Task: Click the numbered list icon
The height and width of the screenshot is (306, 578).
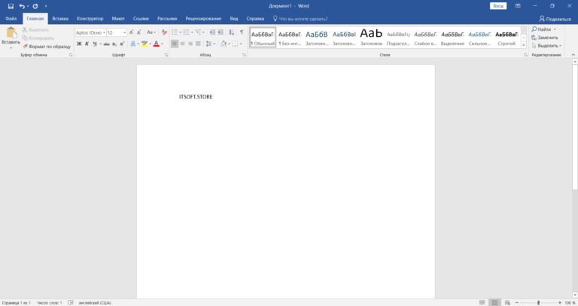Action: [x=187, y=32]
